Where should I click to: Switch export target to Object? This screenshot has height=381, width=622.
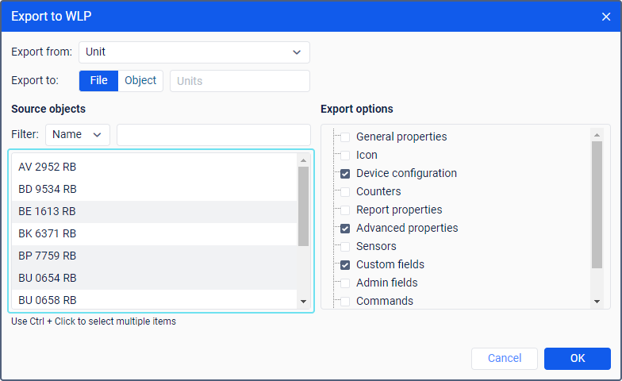[140, 81]
